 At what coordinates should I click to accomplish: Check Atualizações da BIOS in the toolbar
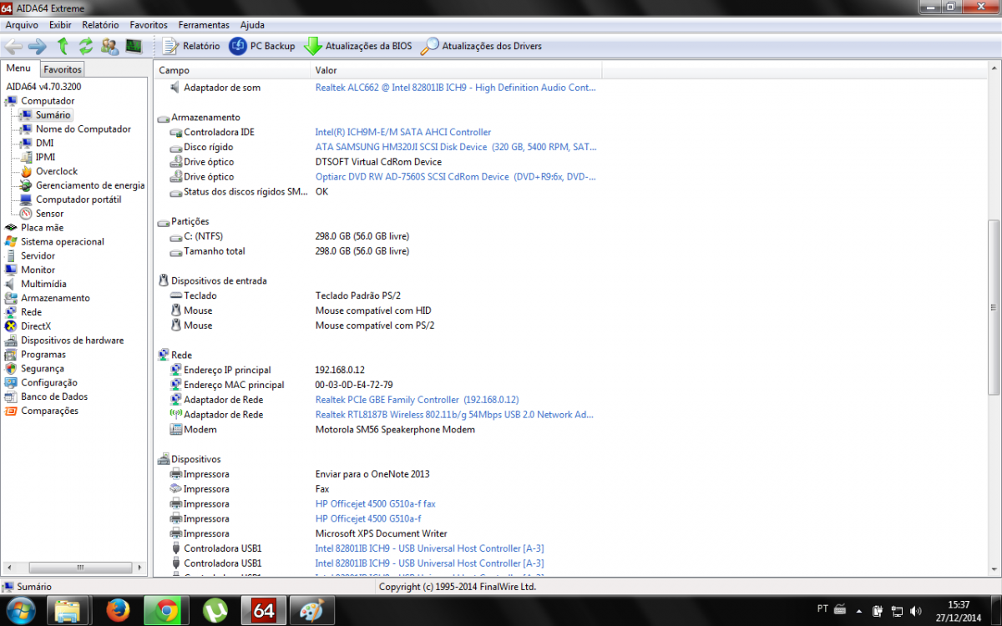[357, 46]
